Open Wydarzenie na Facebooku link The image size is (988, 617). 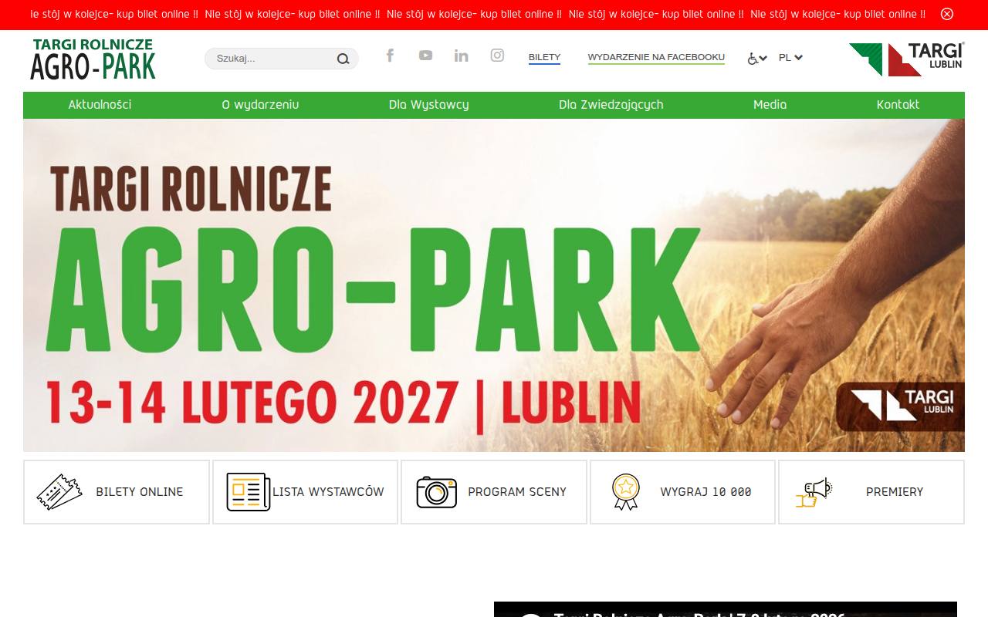656,58
